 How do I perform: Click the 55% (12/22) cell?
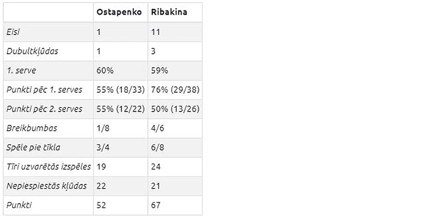pos(121,109)
